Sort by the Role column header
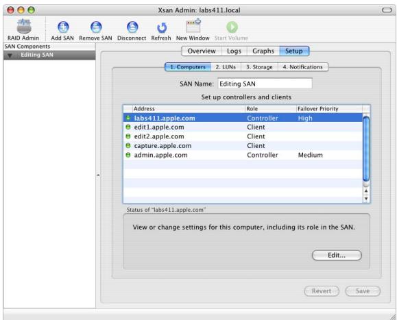 [271, 109]
